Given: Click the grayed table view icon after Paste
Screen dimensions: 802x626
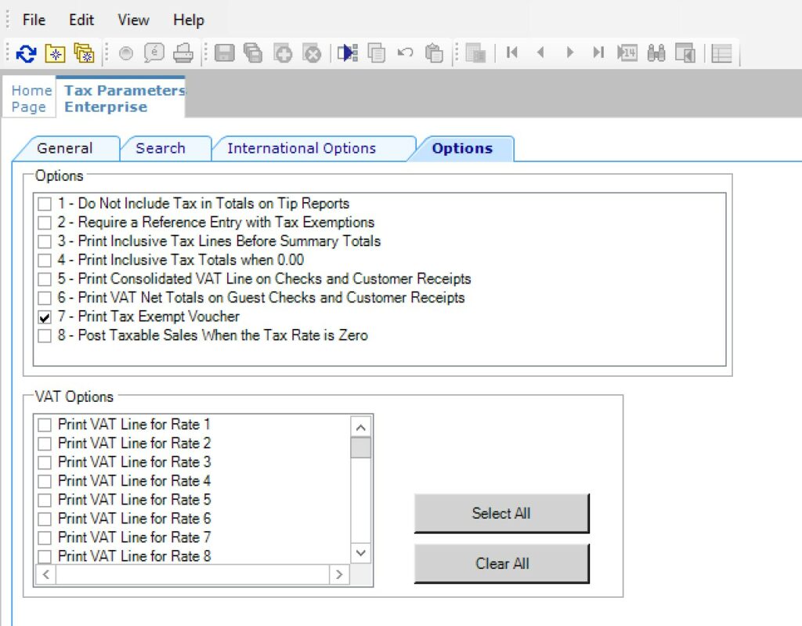Looking at the screenshot, I should (x=475, y=52).
